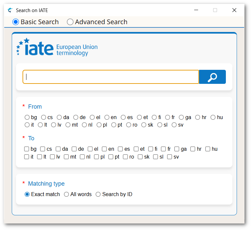Select the Advanced Search option
The image size is (251, 230).
[x=70, y=22]
